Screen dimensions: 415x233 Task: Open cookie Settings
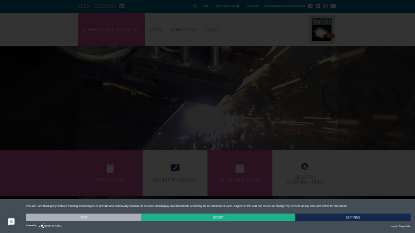click(353, 217)
